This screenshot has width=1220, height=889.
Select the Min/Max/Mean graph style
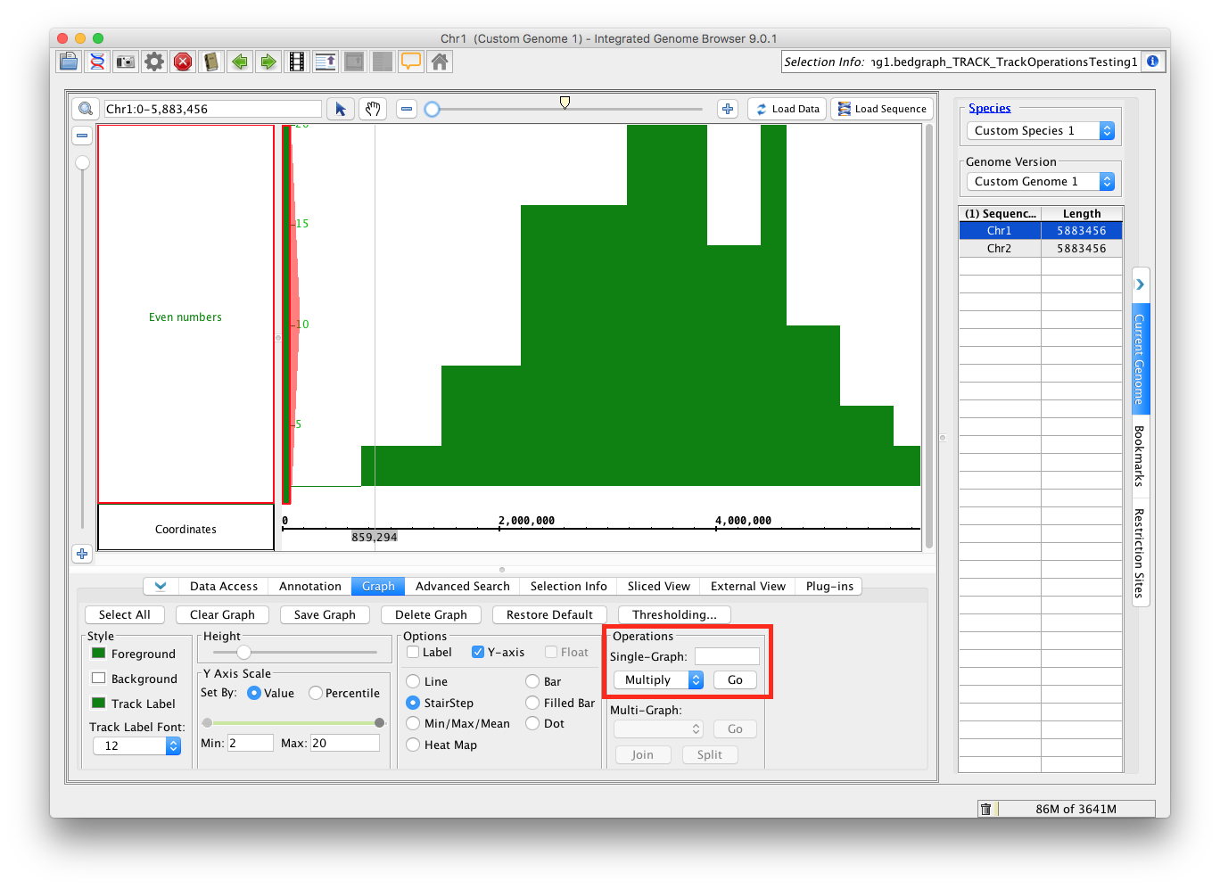coord(413,723)
